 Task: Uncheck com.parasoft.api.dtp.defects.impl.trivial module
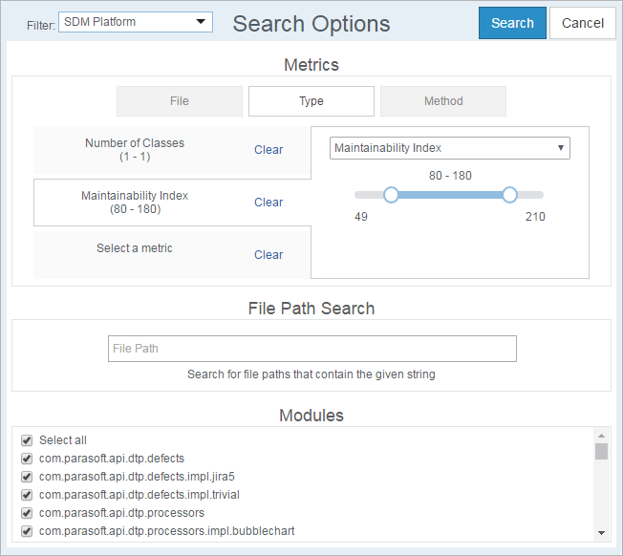pos(27,495)
